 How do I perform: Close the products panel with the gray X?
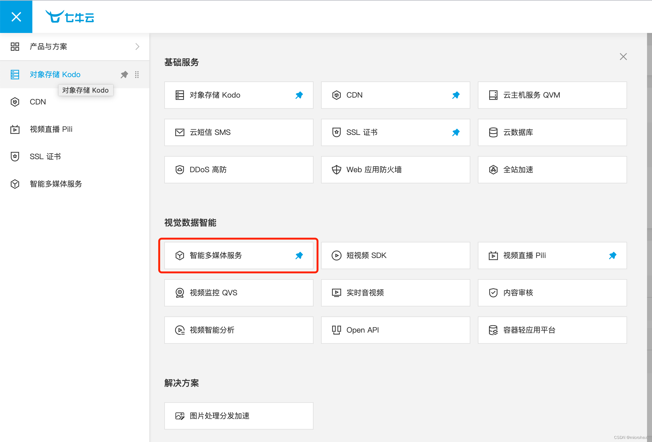pyautogui.click(x=623, y=57)
